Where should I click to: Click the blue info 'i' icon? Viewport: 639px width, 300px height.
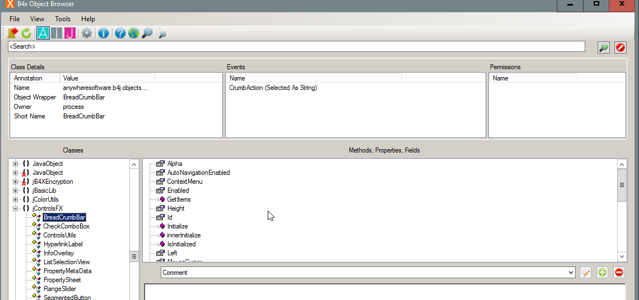[103, 33]
